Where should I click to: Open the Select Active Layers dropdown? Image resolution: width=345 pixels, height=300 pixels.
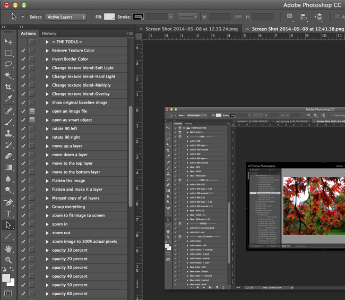[66, 17]
